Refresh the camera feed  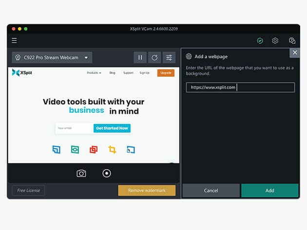pyautogui.click(x=154, y=58)
